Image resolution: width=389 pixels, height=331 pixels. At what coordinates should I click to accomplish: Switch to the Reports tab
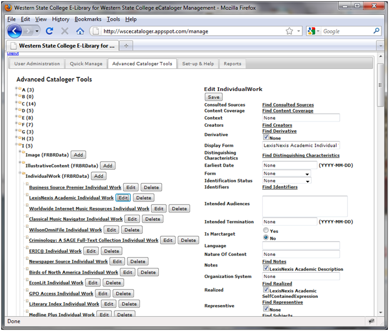232,64
